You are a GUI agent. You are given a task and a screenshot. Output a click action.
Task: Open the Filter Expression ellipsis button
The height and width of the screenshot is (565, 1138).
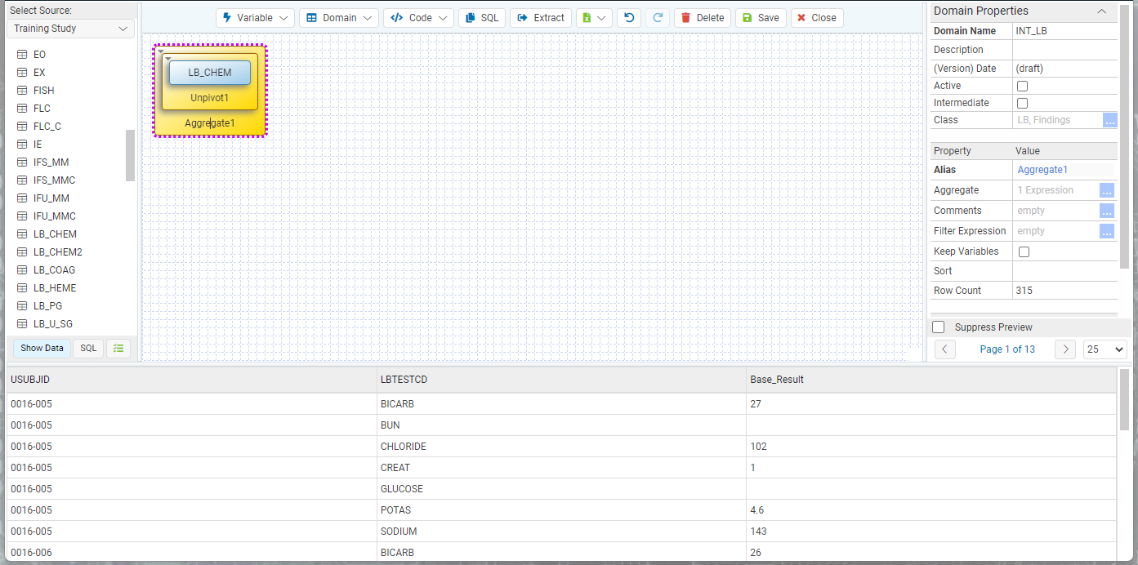pos(1107,231)
